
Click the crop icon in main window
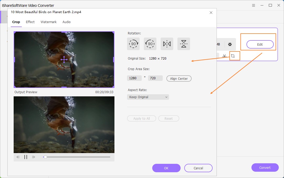coord(233,56)
